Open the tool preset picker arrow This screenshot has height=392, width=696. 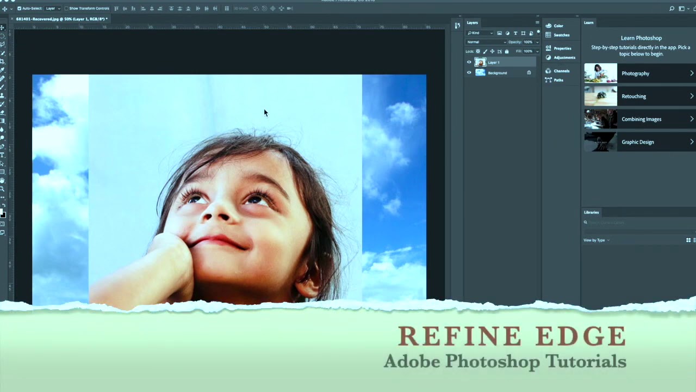[x=11, y=8]
